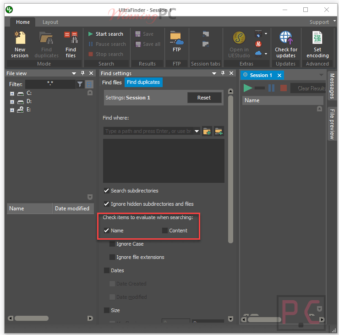Viewport: 339px width, 335px height.
Task: Expand the D: drive node
Action: pos(12,102)
